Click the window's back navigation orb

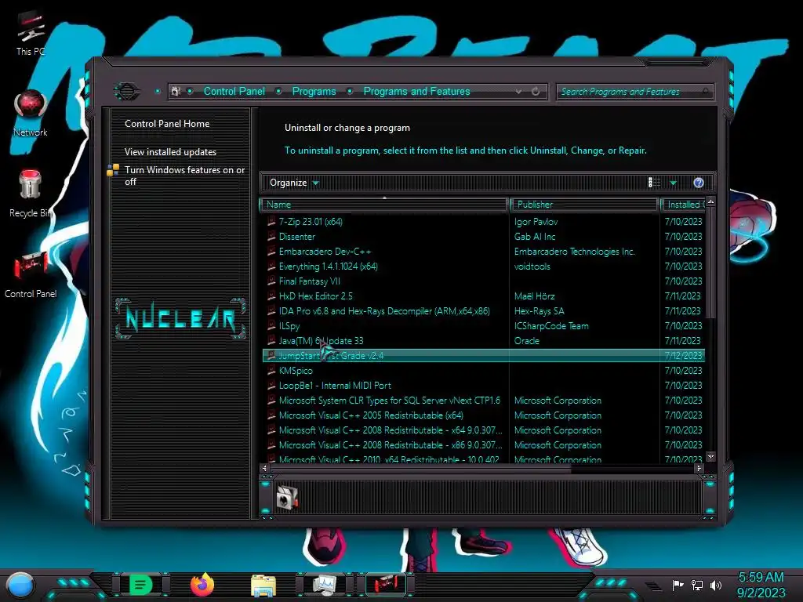[x=126, y=92]
